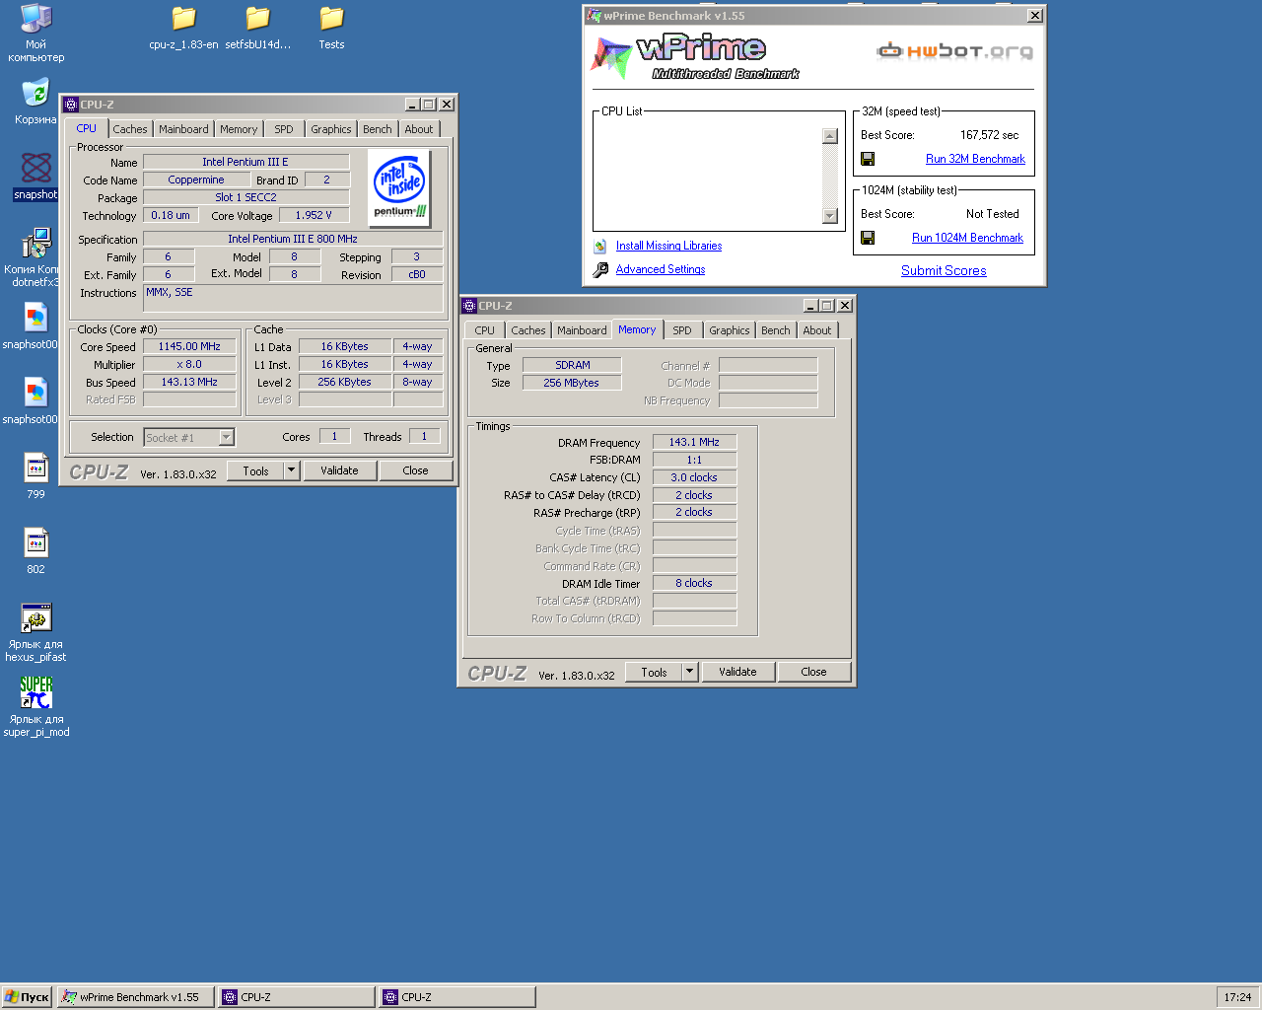Click DRAM Frequency value 143.1 MHz

point(694,442)
